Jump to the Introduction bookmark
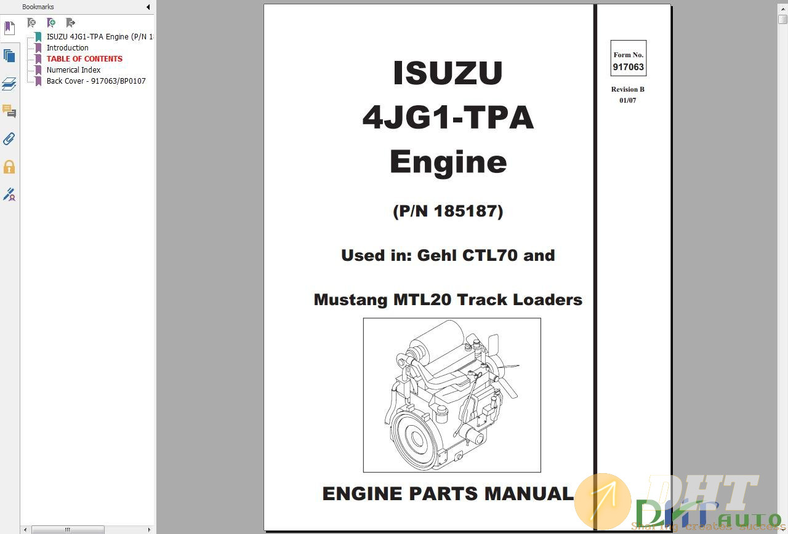 (68, 47)
